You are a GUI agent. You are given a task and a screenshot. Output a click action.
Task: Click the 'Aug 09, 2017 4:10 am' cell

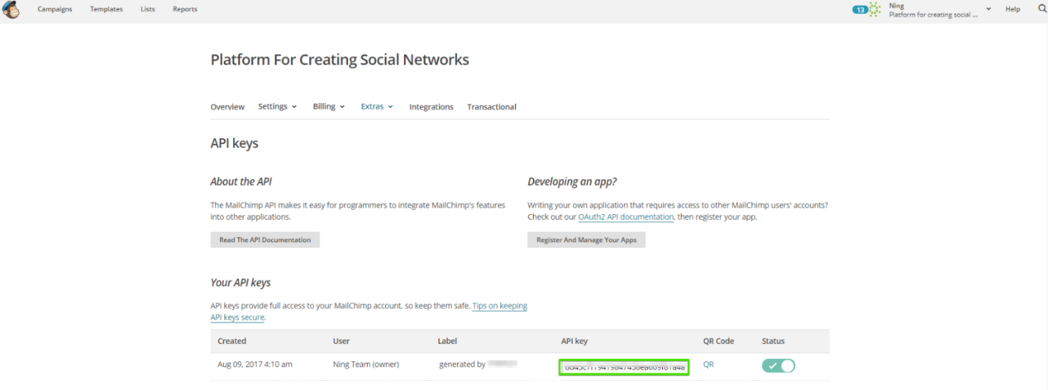point(255,365)
